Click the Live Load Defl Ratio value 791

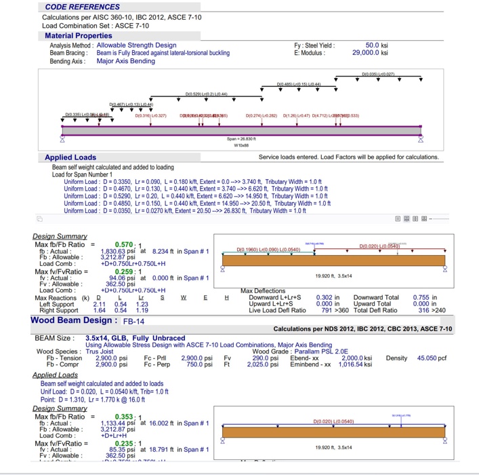(327, 310)
